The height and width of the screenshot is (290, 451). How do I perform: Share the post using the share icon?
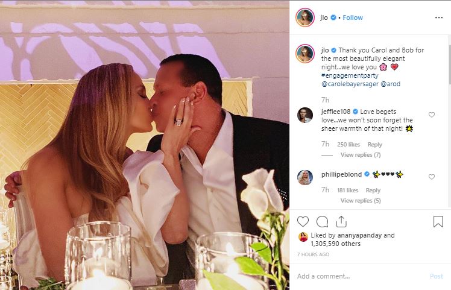point(341,221)
